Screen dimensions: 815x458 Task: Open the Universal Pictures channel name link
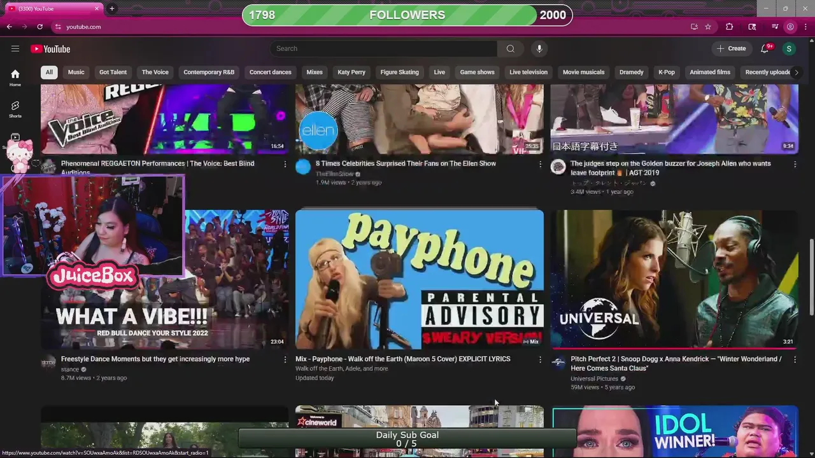pyautogui.click(x=595, y=378)
